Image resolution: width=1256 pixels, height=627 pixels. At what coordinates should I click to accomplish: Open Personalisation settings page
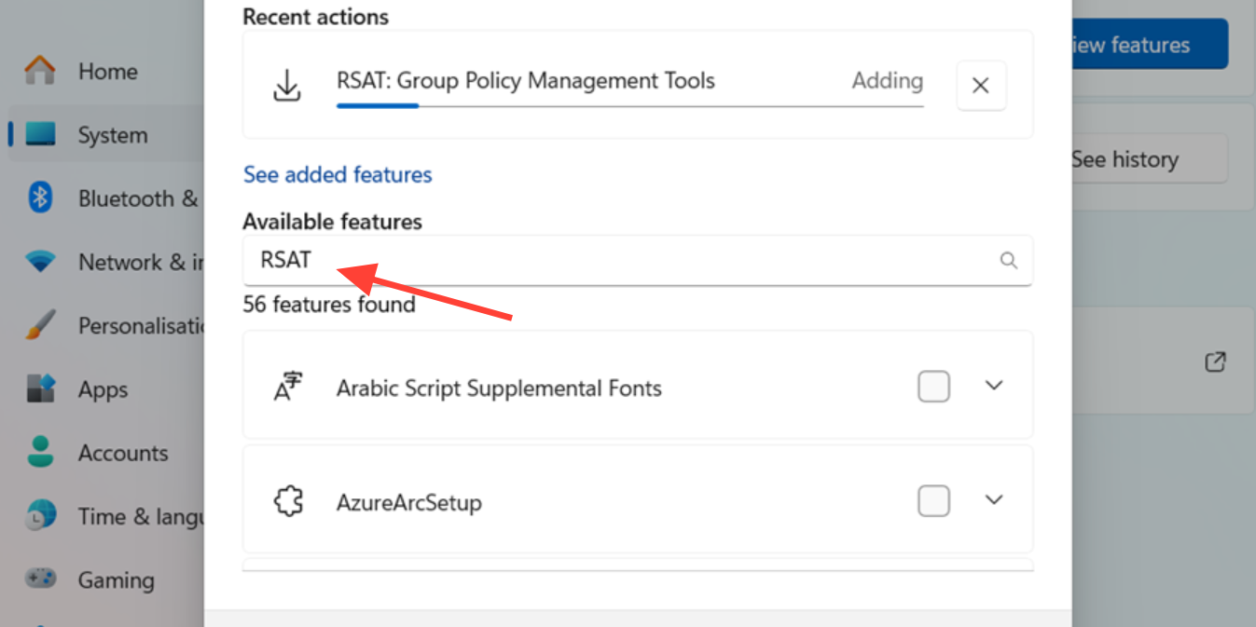coord(141,325)
